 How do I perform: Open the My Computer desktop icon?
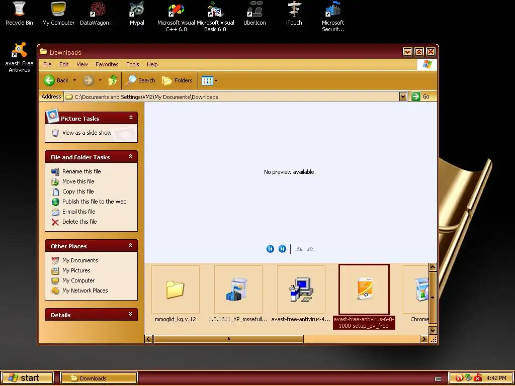[x=58, y=13]
